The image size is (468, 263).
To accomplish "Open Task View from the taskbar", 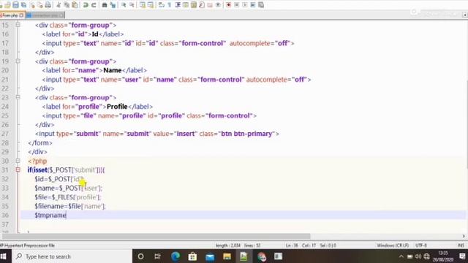I will click(x=158, y=256).
